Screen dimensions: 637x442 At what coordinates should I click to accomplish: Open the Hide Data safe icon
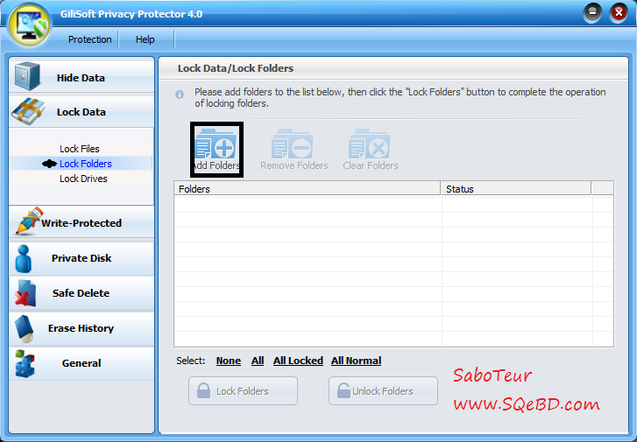27,76
